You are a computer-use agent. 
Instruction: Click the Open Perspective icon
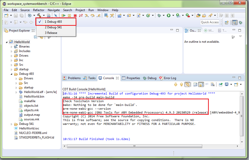click(227, 22)
